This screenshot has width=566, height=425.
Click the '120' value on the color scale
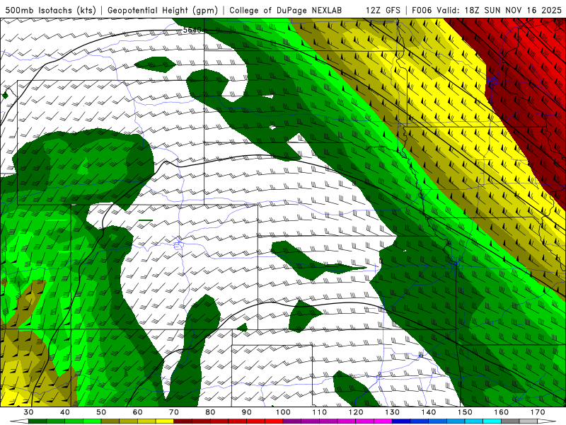coord(356,412)
